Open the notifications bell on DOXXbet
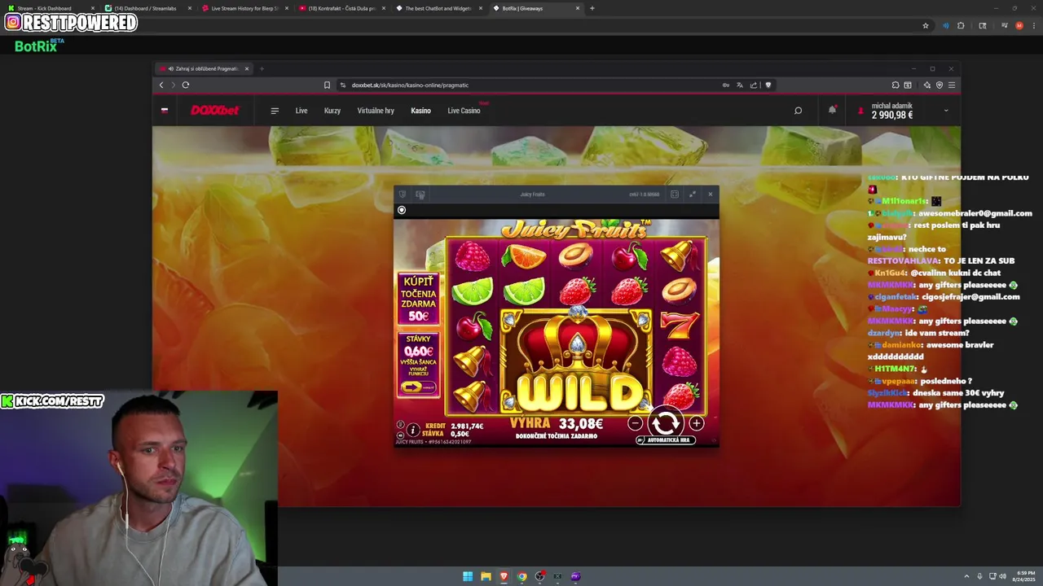This screenshot has height=586, width=1043. click(x=832, y=110)
